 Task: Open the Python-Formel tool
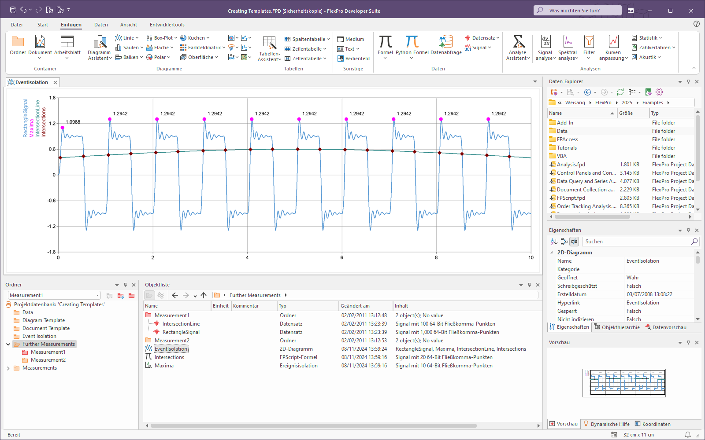tap(412, 45)
